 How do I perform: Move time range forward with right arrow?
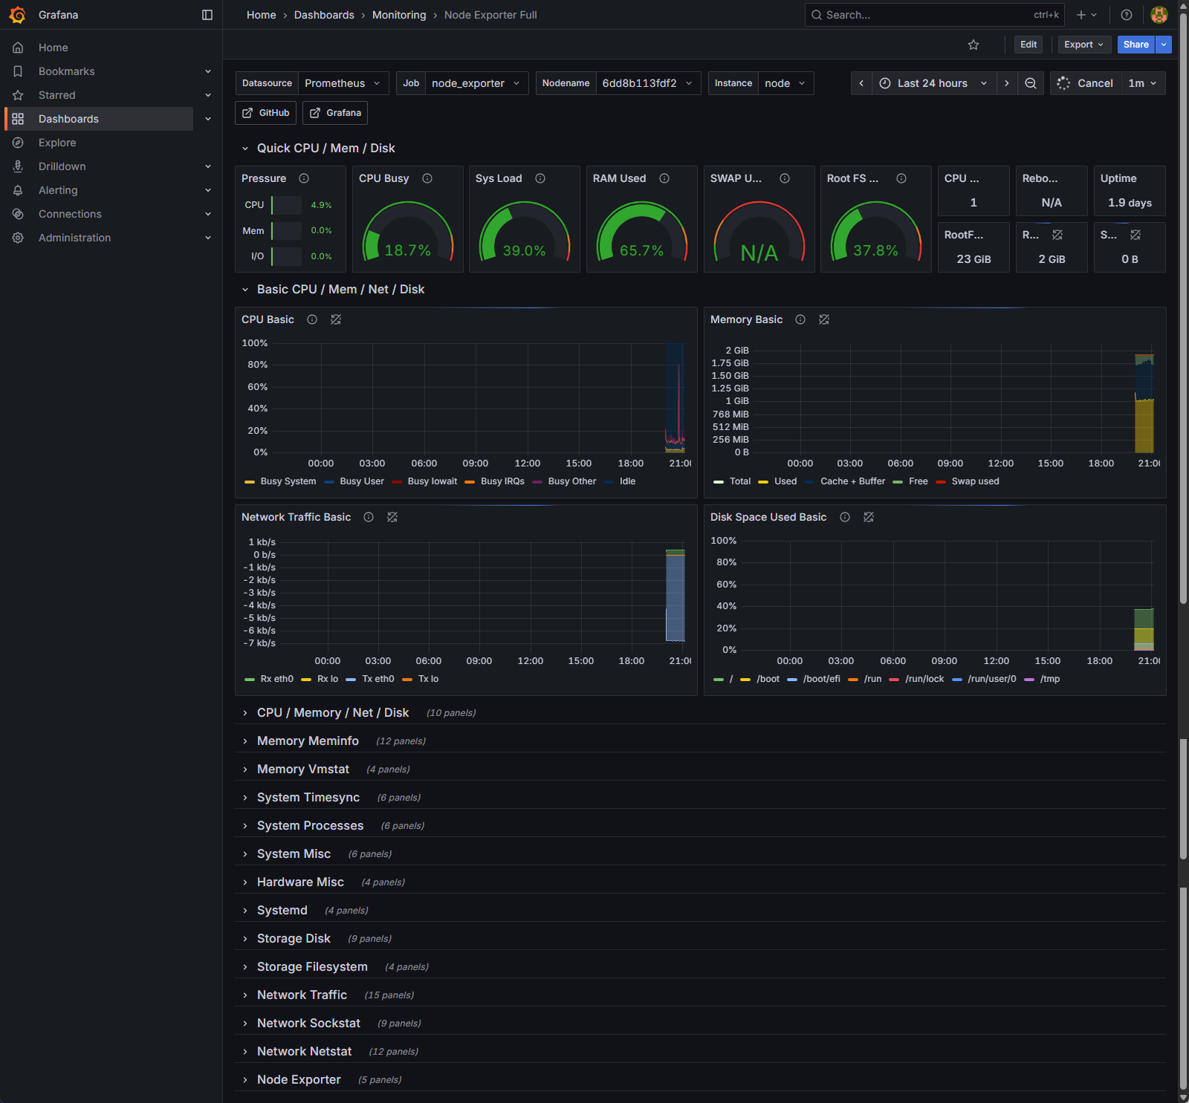(x=1007, y=83)
